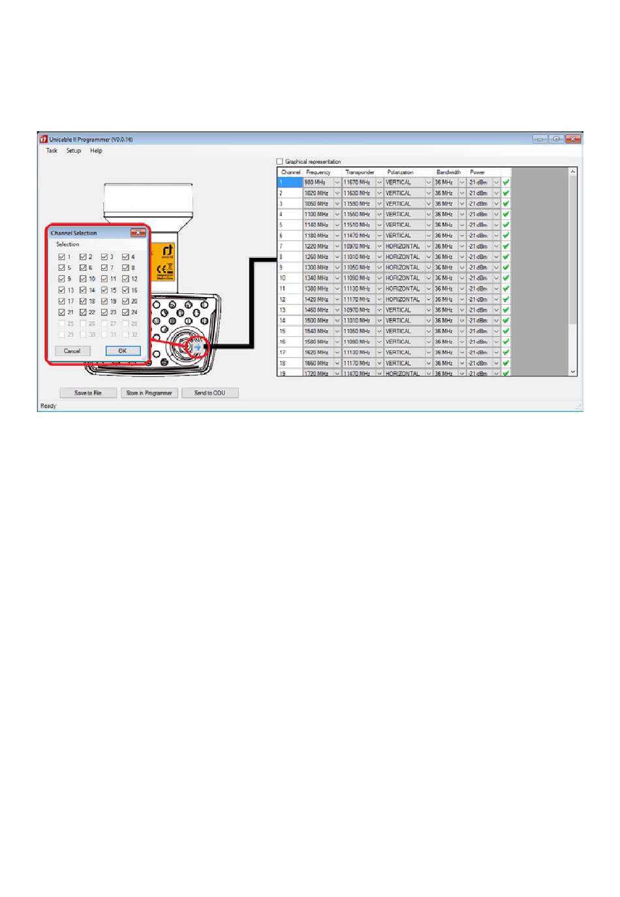Click green checkmark in channel 6 row
This screenshot has height=897, width=620.
[506, 236]
